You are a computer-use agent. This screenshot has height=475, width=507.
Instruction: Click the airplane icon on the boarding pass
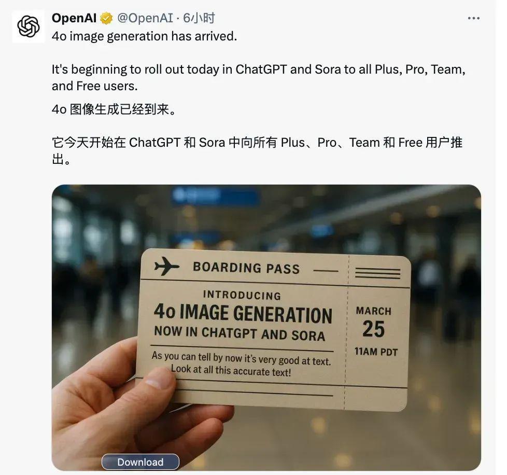point(167,267)
